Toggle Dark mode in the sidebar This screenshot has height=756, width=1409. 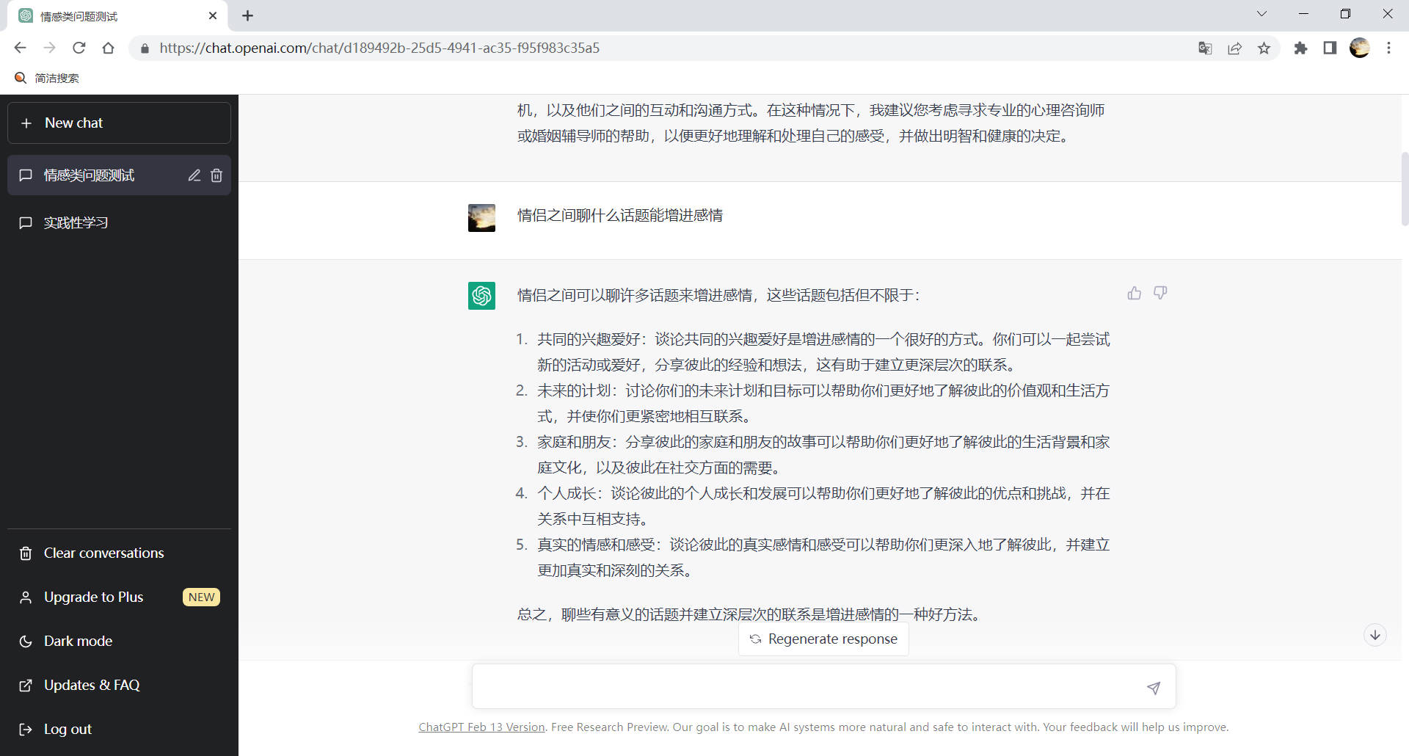point(78,641)
